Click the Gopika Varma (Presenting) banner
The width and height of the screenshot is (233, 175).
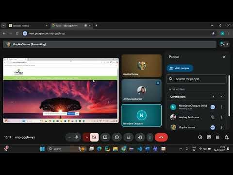[110, 44]
